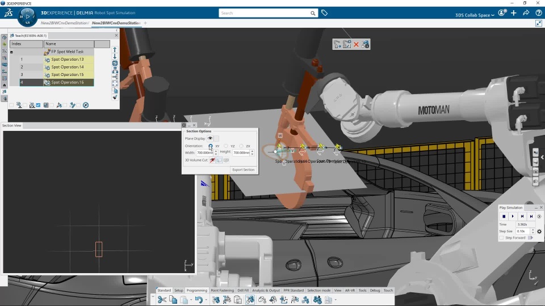Open the Undo history dropdown arrow

click(x=206, y=300)
